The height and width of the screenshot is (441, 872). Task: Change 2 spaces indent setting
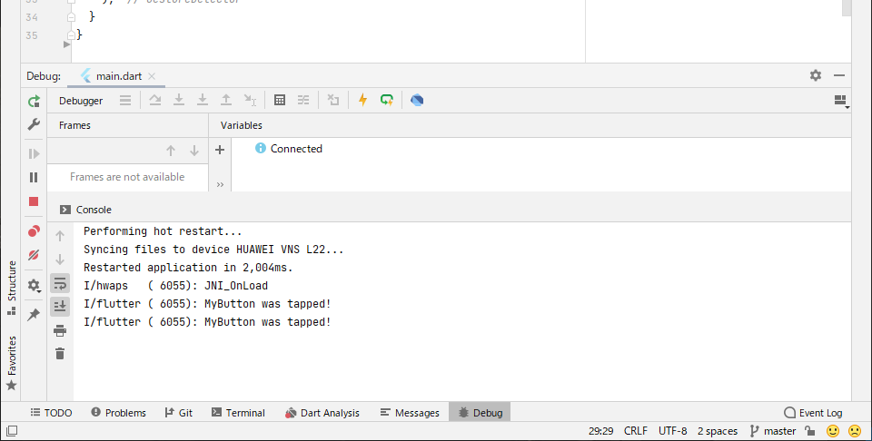coord(718,431)
